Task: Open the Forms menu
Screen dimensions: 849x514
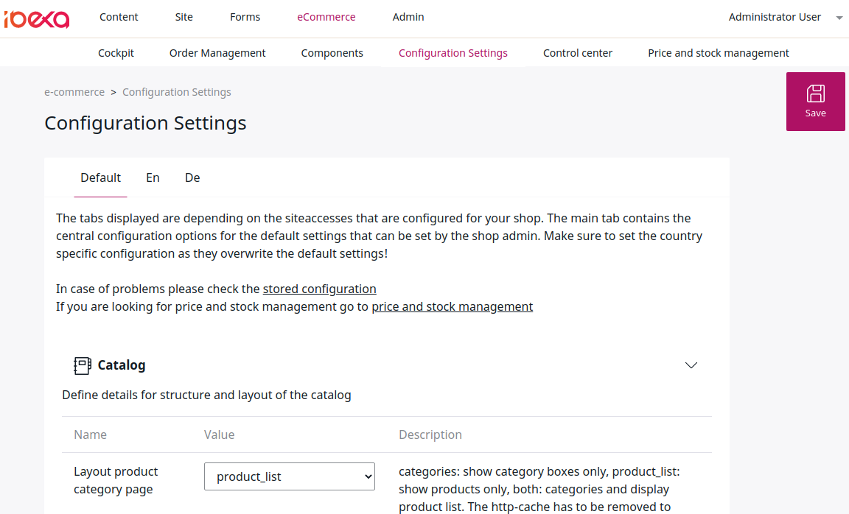Action: coord(245,17)
